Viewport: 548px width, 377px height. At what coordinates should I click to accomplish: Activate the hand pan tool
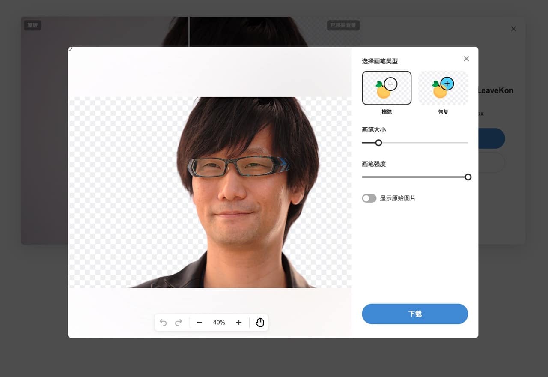tap(260, 323)
